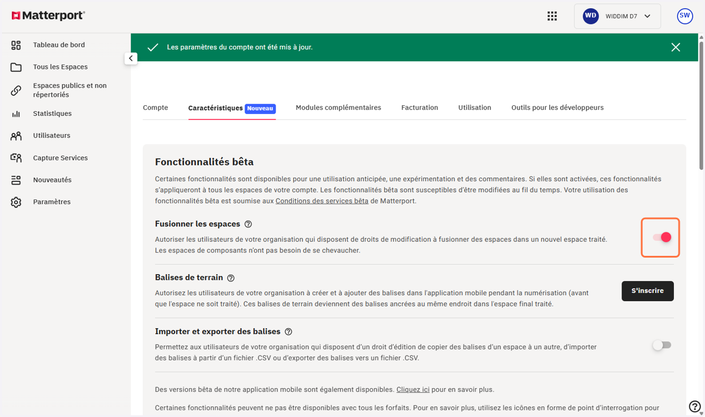Switch to the Compte tab

(x=156, y=108)
